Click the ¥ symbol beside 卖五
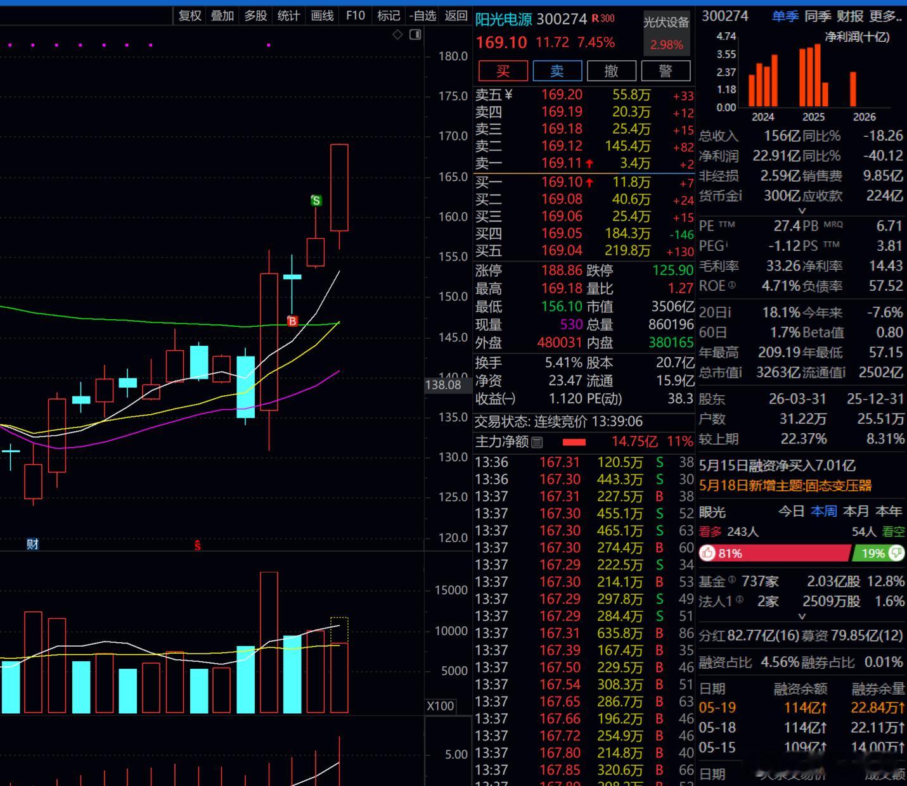907x786 pixels. tap(508, 95)
